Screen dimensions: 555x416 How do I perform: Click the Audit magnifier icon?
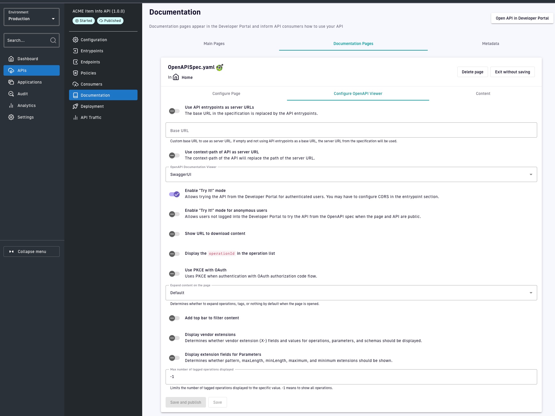point(11,94)
